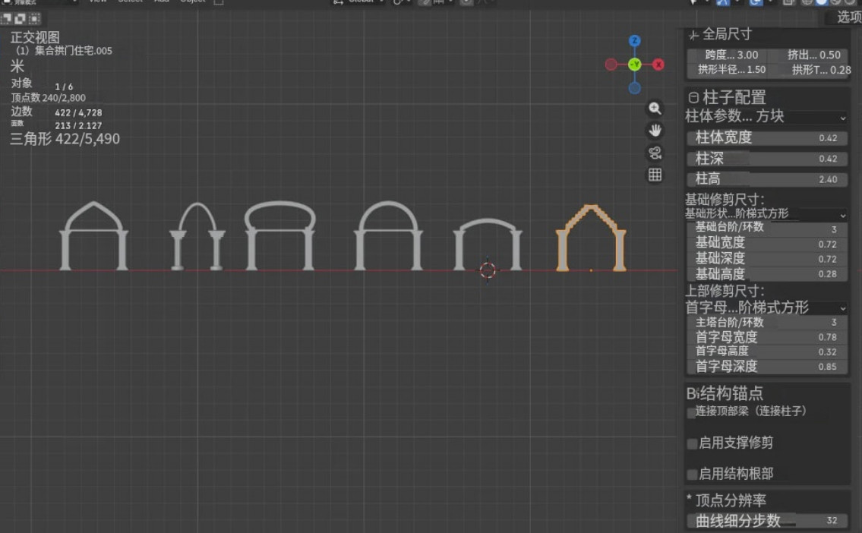
Task: Click the 首字母高度 0.32 field
Action: (x=767, y=352)
